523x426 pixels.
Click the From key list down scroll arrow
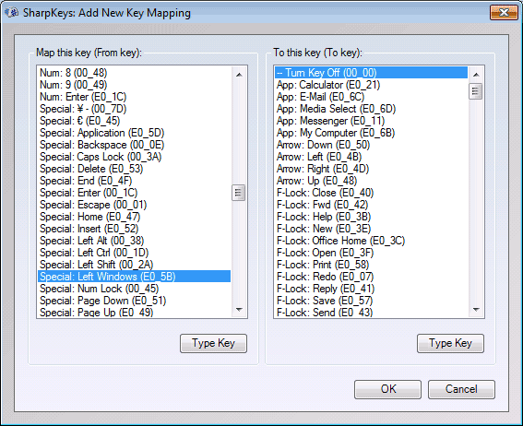(239, 309)
